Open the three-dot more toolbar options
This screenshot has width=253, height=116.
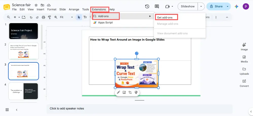point(216,17)
